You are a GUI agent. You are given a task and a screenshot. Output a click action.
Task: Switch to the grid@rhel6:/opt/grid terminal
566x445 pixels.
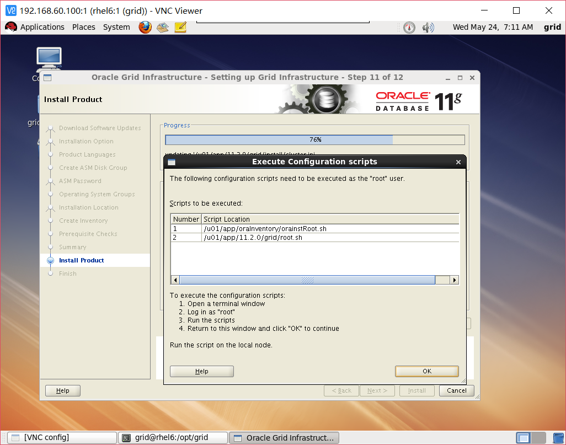(173, 437)
